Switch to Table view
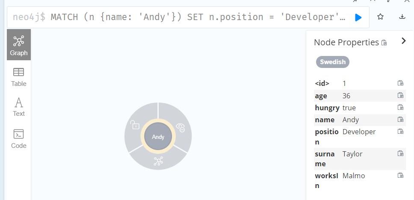The height and width of the screenshot is (200, 414). (19, 77)
